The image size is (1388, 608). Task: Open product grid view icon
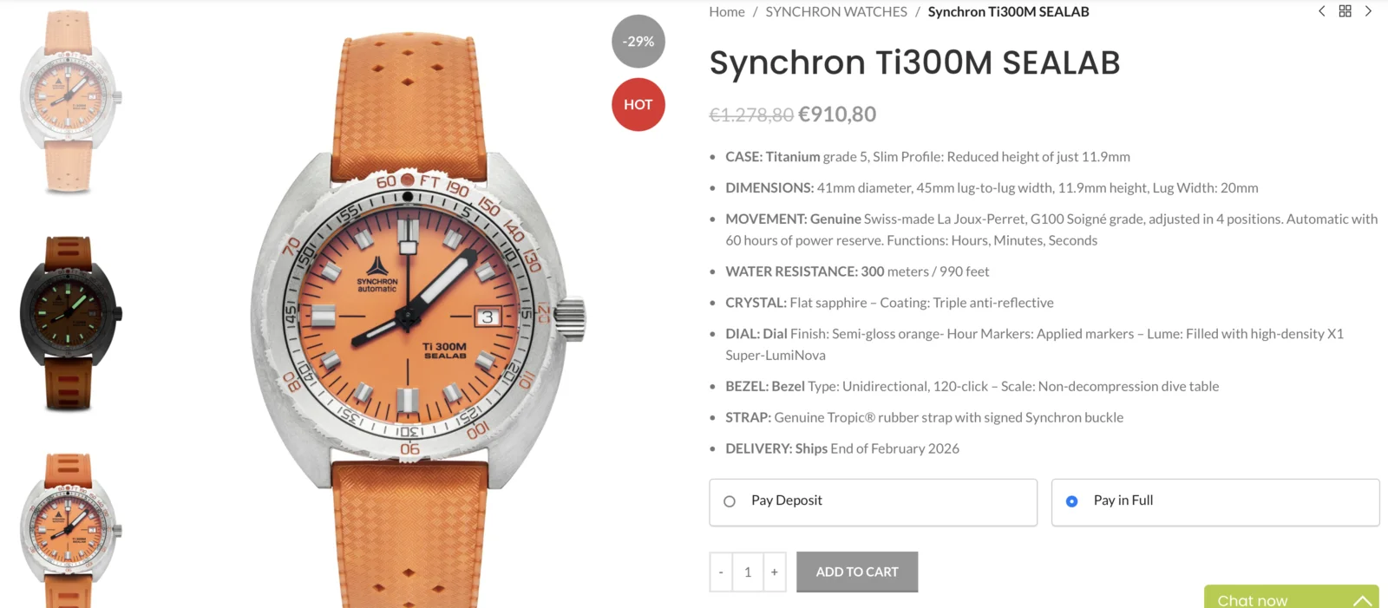pyautogui.click(x=1345, y=11)
